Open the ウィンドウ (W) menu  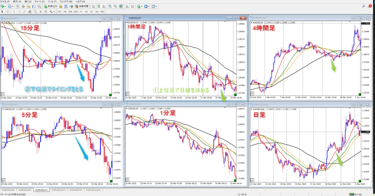[x=66, y=1]
